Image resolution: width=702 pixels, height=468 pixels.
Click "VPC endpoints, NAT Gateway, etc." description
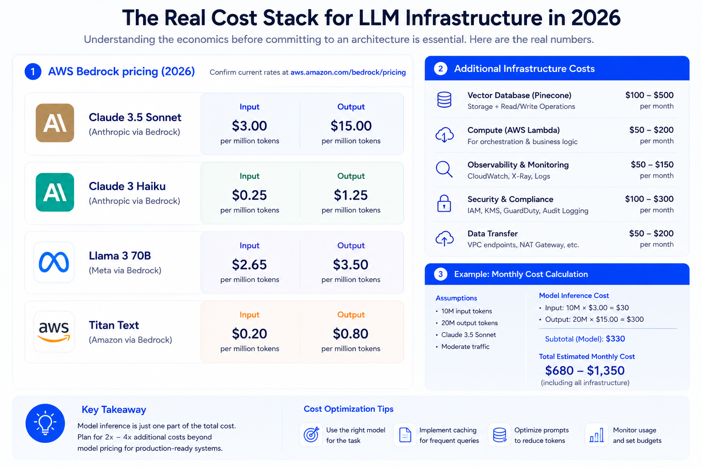pyautogui.click(x=523, y=245)
